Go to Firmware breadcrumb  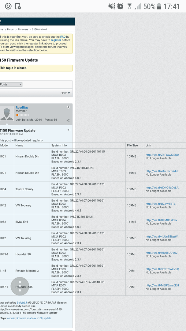[x=23, y=29]
